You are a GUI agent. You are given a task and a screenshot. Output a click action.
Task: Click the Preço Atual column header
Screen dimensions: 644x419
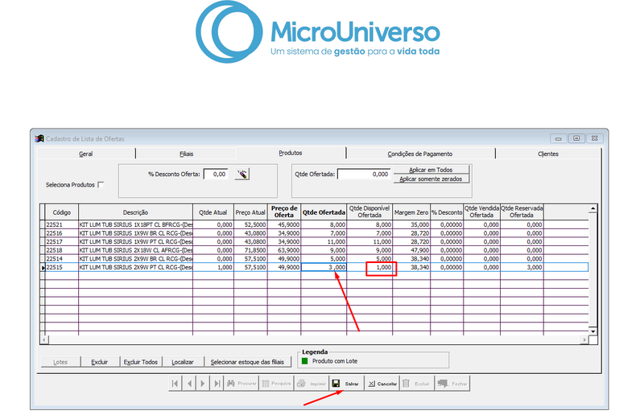pos(250,212)
